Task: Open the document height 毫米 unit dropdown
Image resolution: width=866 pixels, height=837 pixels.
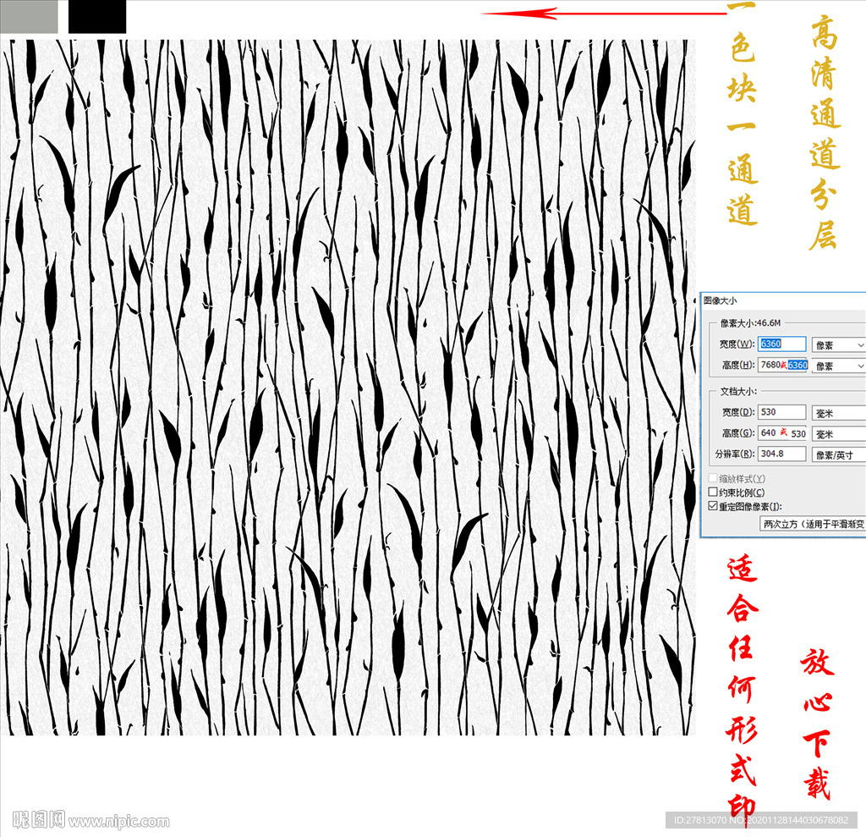Action: (x=838, y=434)
